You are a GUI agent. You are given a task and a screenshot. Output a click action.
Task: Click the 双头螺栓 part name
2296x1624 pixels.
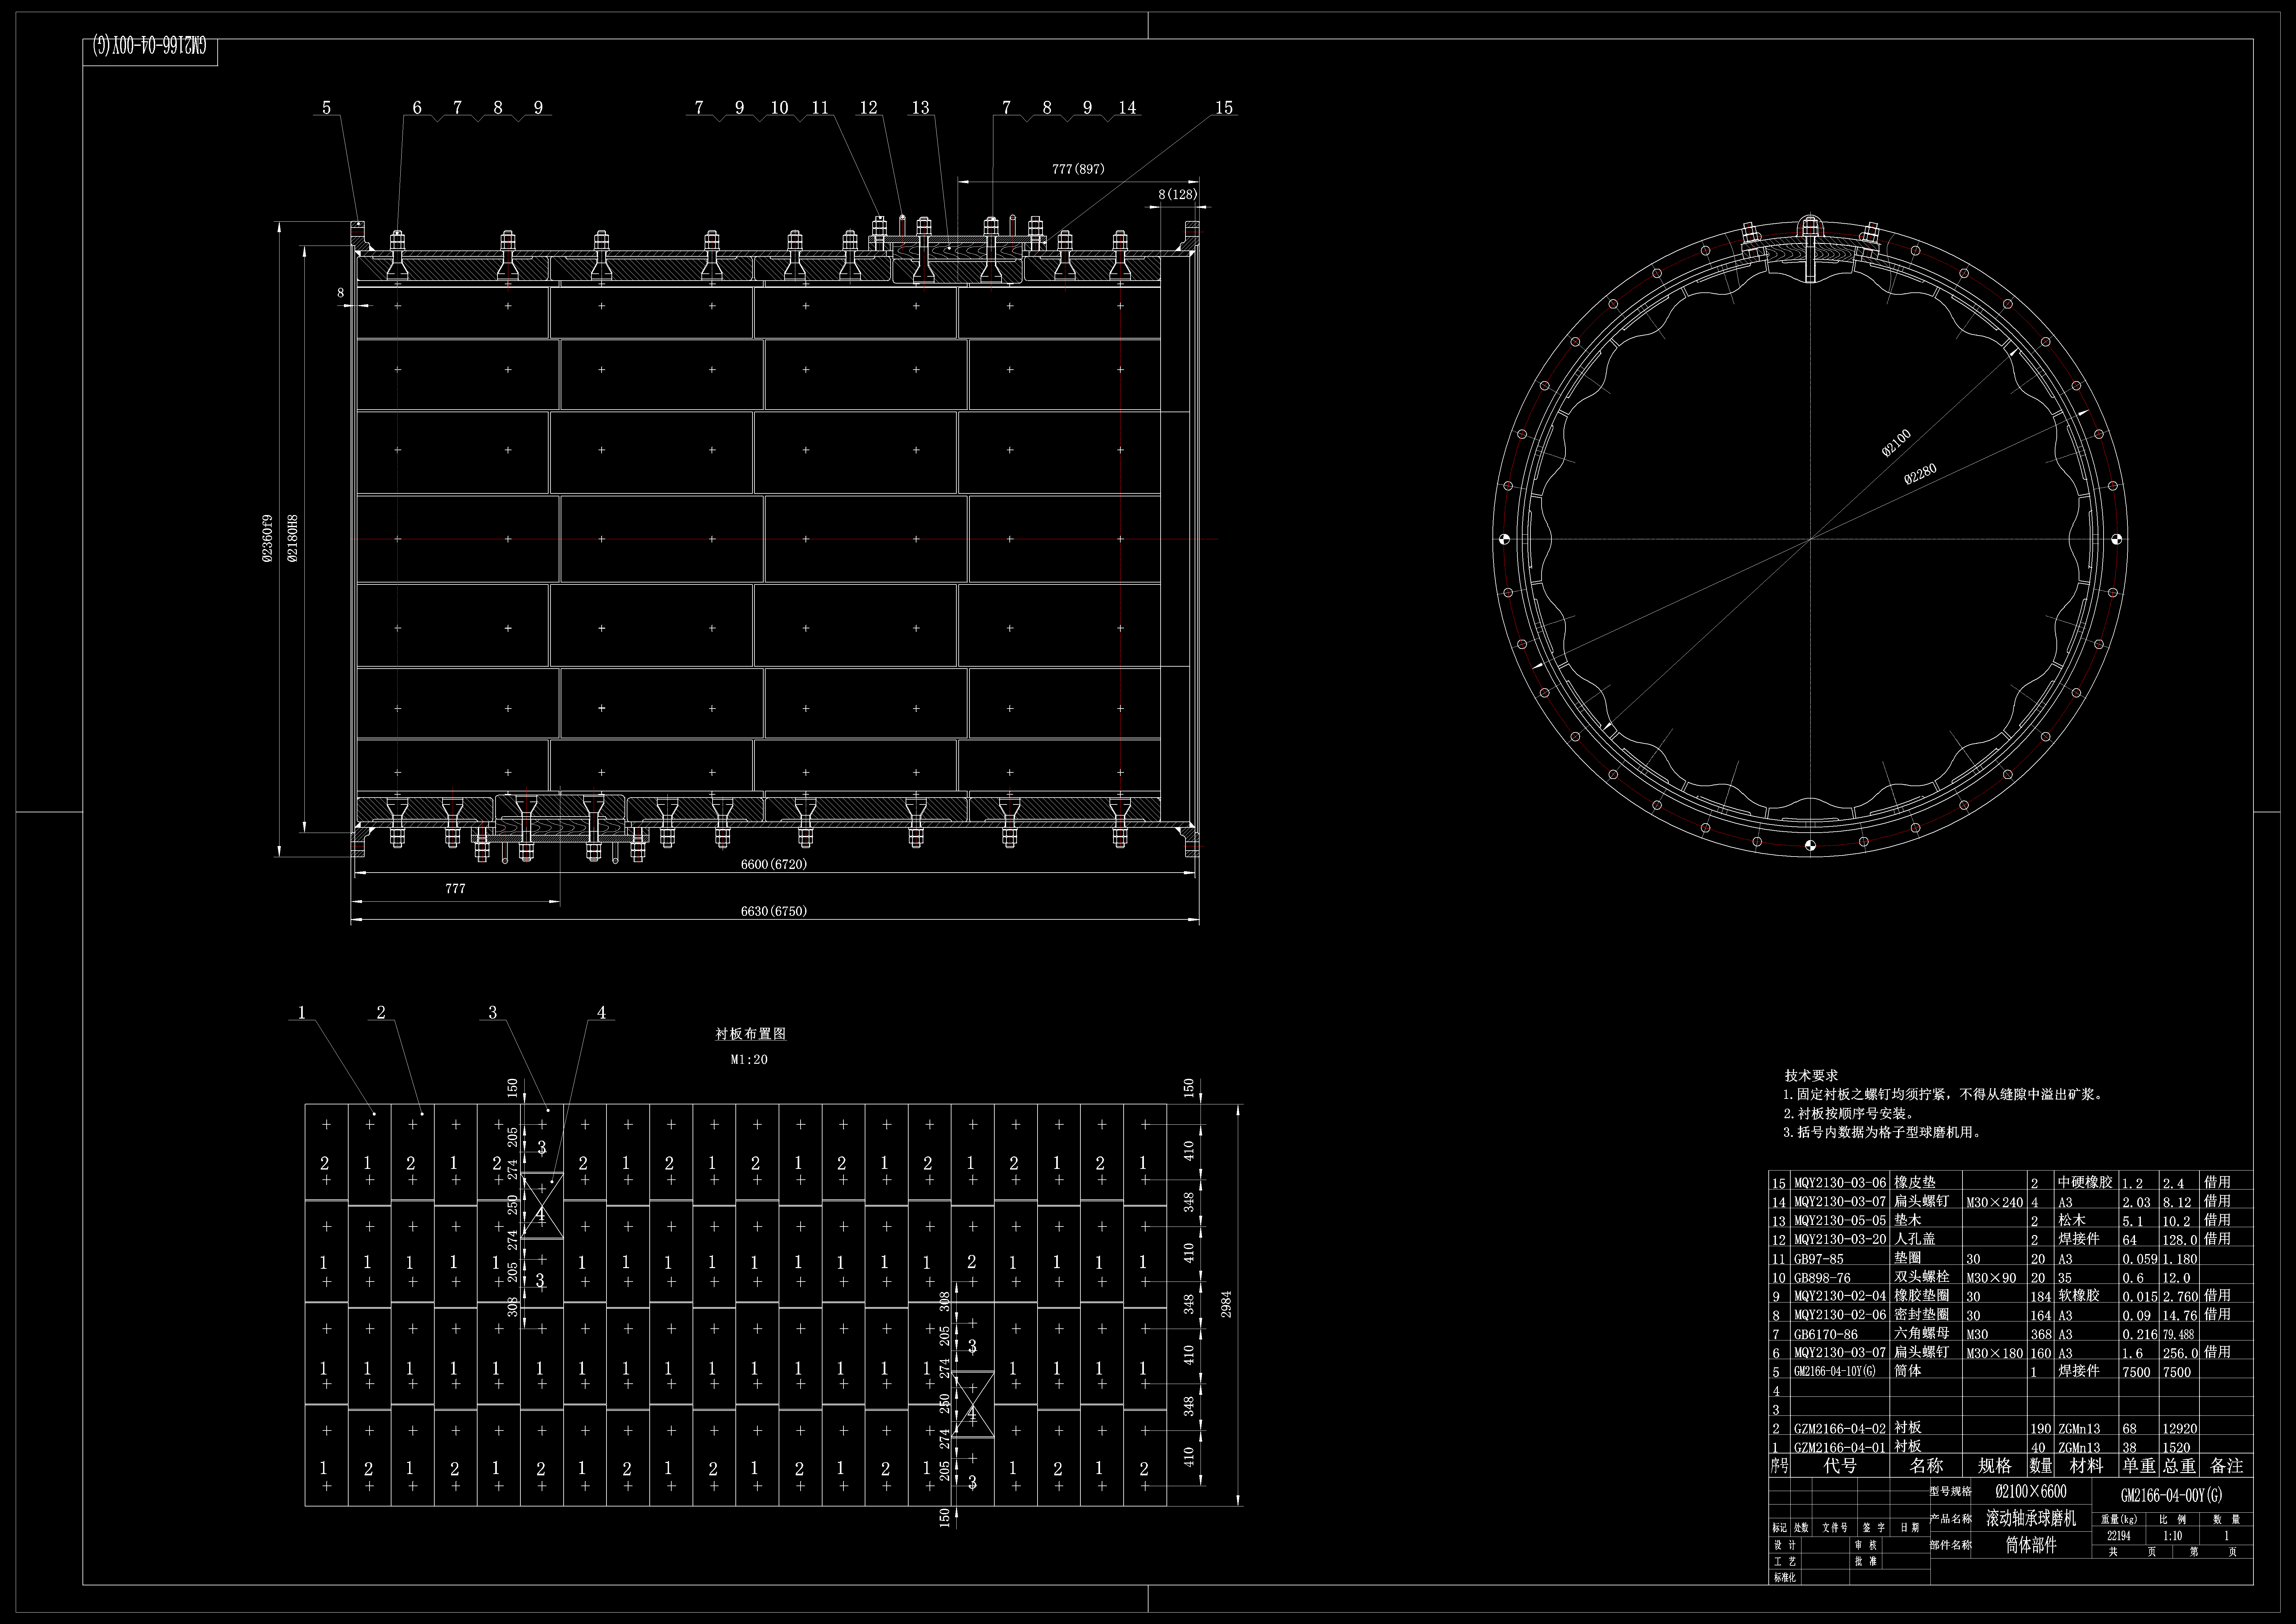tap(1922, 1277)
